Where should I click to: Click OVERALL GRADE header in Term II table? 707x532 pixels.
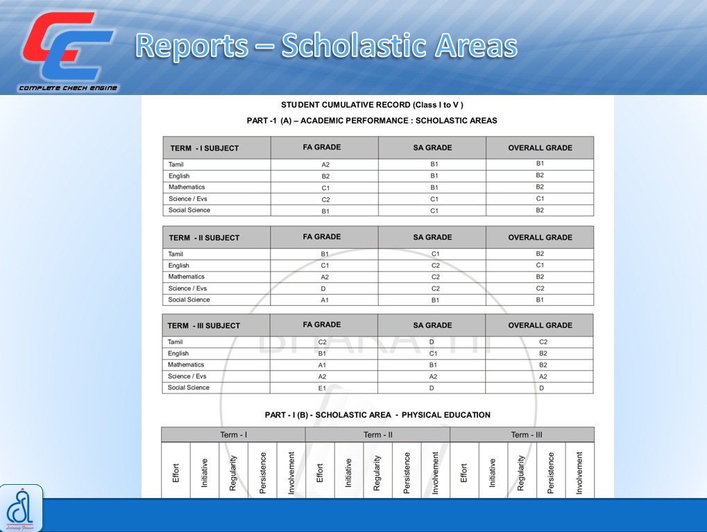540,237
